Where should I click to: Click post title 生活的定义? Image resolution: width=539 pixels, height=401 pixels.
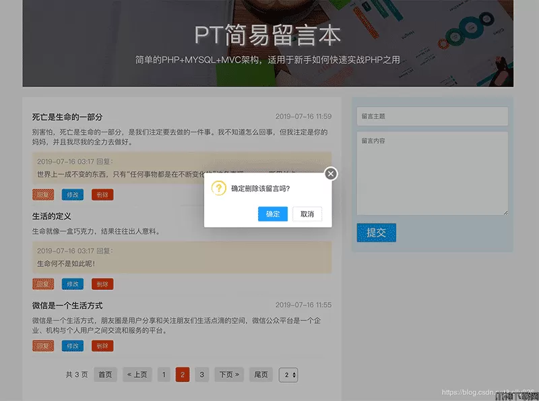click(x=52, y=216)
